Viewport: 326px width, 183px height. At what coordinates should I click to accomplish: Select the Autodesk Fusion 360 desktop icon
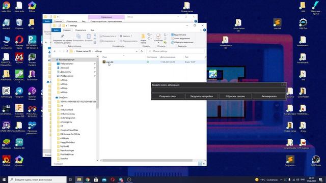tap(19, 111)
